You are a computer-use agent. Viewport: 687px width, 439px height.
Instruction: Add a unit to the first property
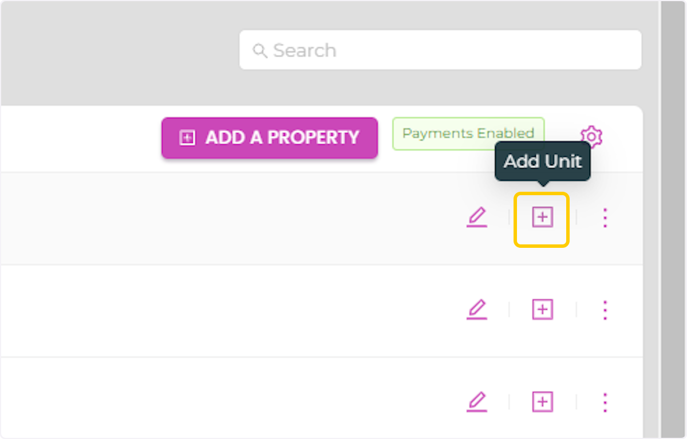(x=542, y=218)
